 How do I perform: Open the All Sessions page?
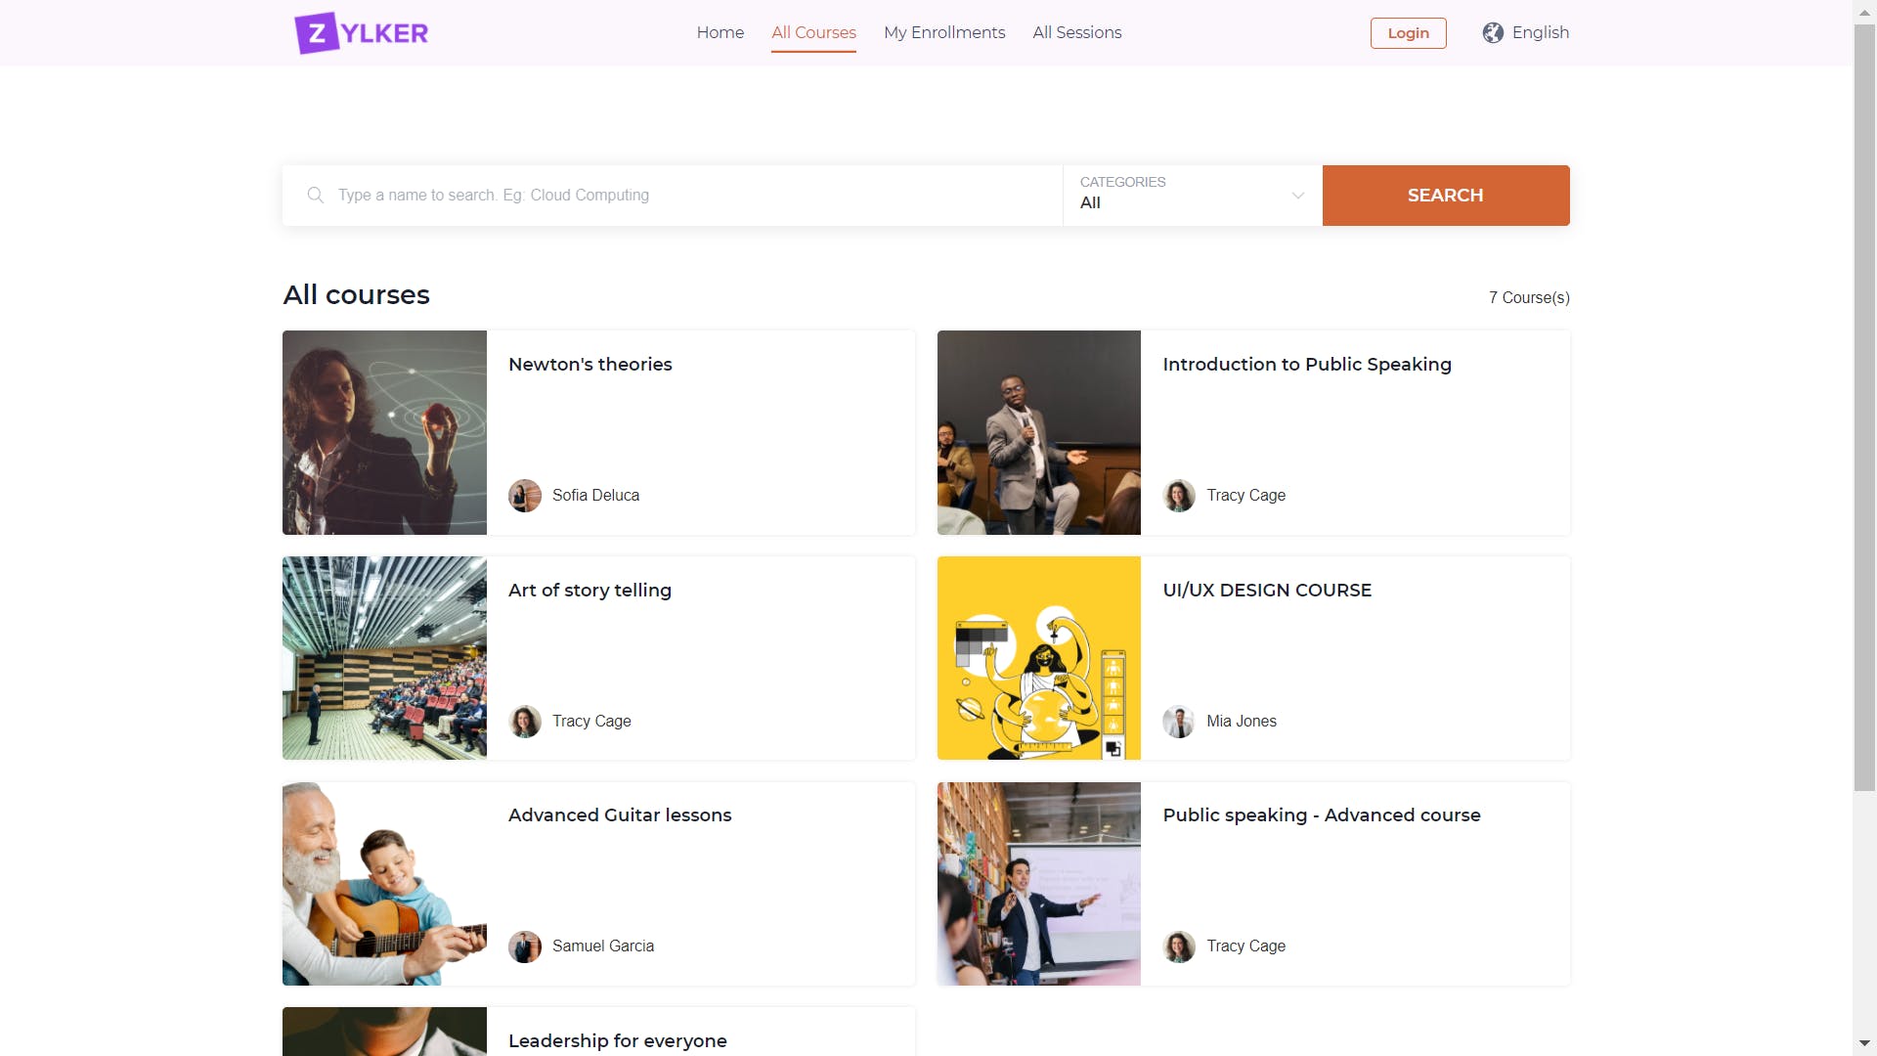click(x=1076, y=33)
